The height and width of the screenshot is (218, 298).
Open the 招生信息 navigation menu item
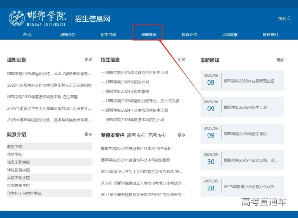pyautogui.click(x=108, y=34)
